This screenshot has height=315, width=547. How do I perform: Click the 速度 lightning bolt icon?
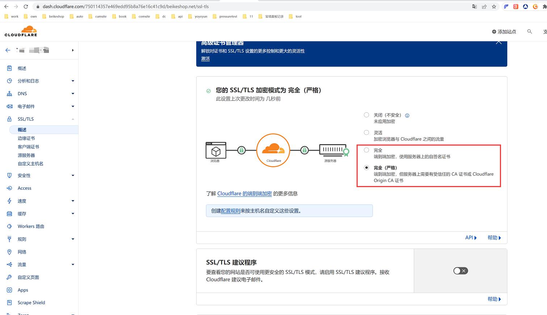9,201
